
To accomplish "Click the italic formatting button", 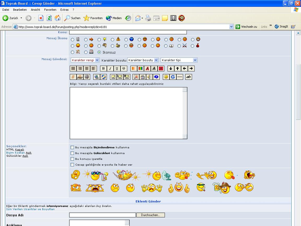I will point(110,69).
